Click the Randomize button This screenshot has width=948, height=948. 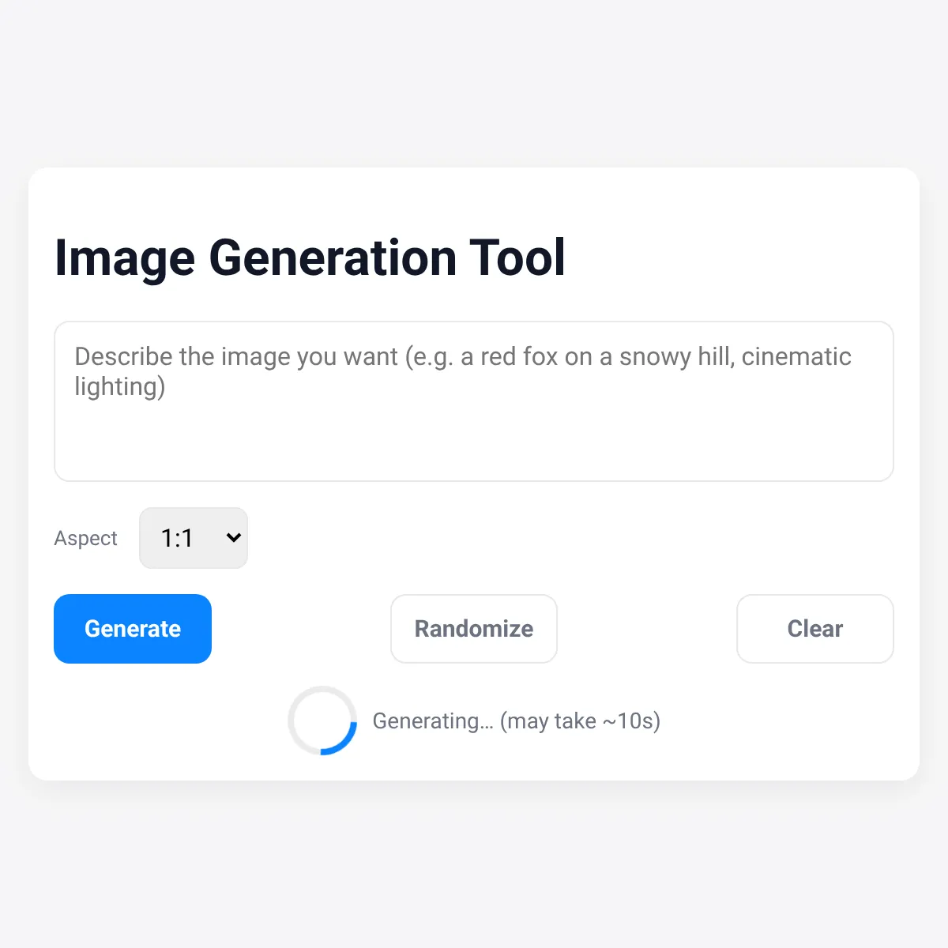click(x=474, y=629)
